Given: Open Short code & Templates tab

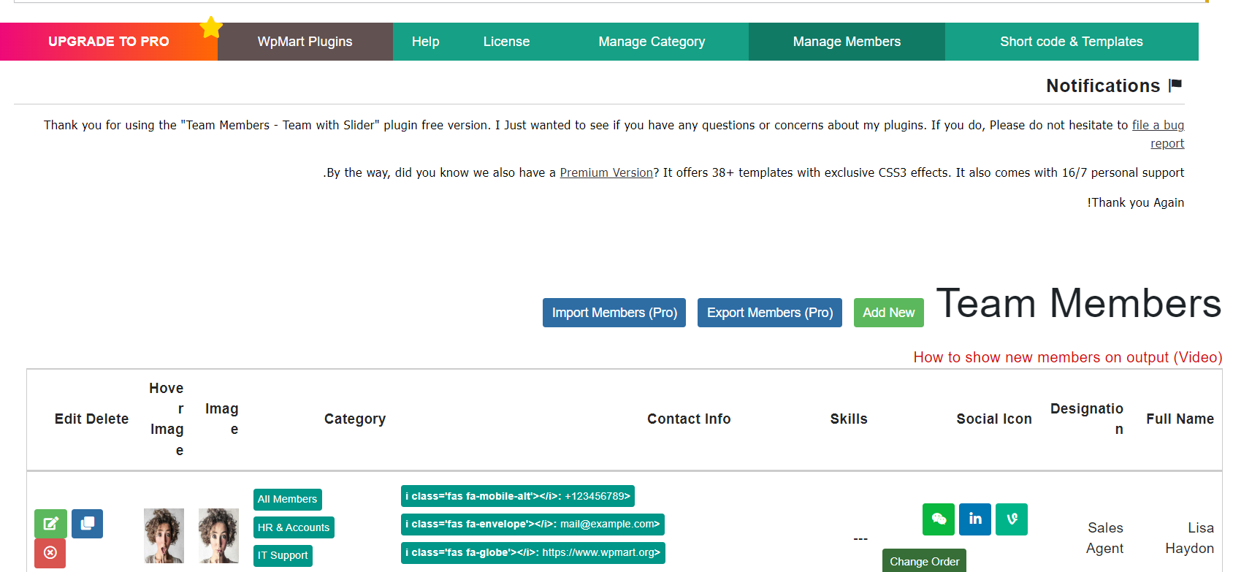Looking at the screenshot, I should click(1071, 42).
